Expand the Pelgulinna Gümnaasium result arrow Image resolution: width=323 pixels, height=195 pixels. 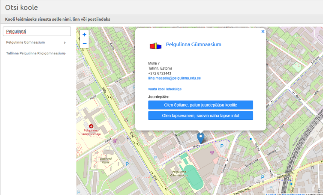click(65, 43)
